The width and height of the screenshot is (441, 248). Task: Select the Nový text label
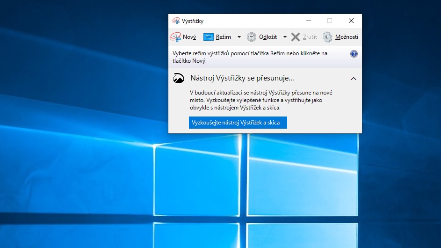(189, 37)
